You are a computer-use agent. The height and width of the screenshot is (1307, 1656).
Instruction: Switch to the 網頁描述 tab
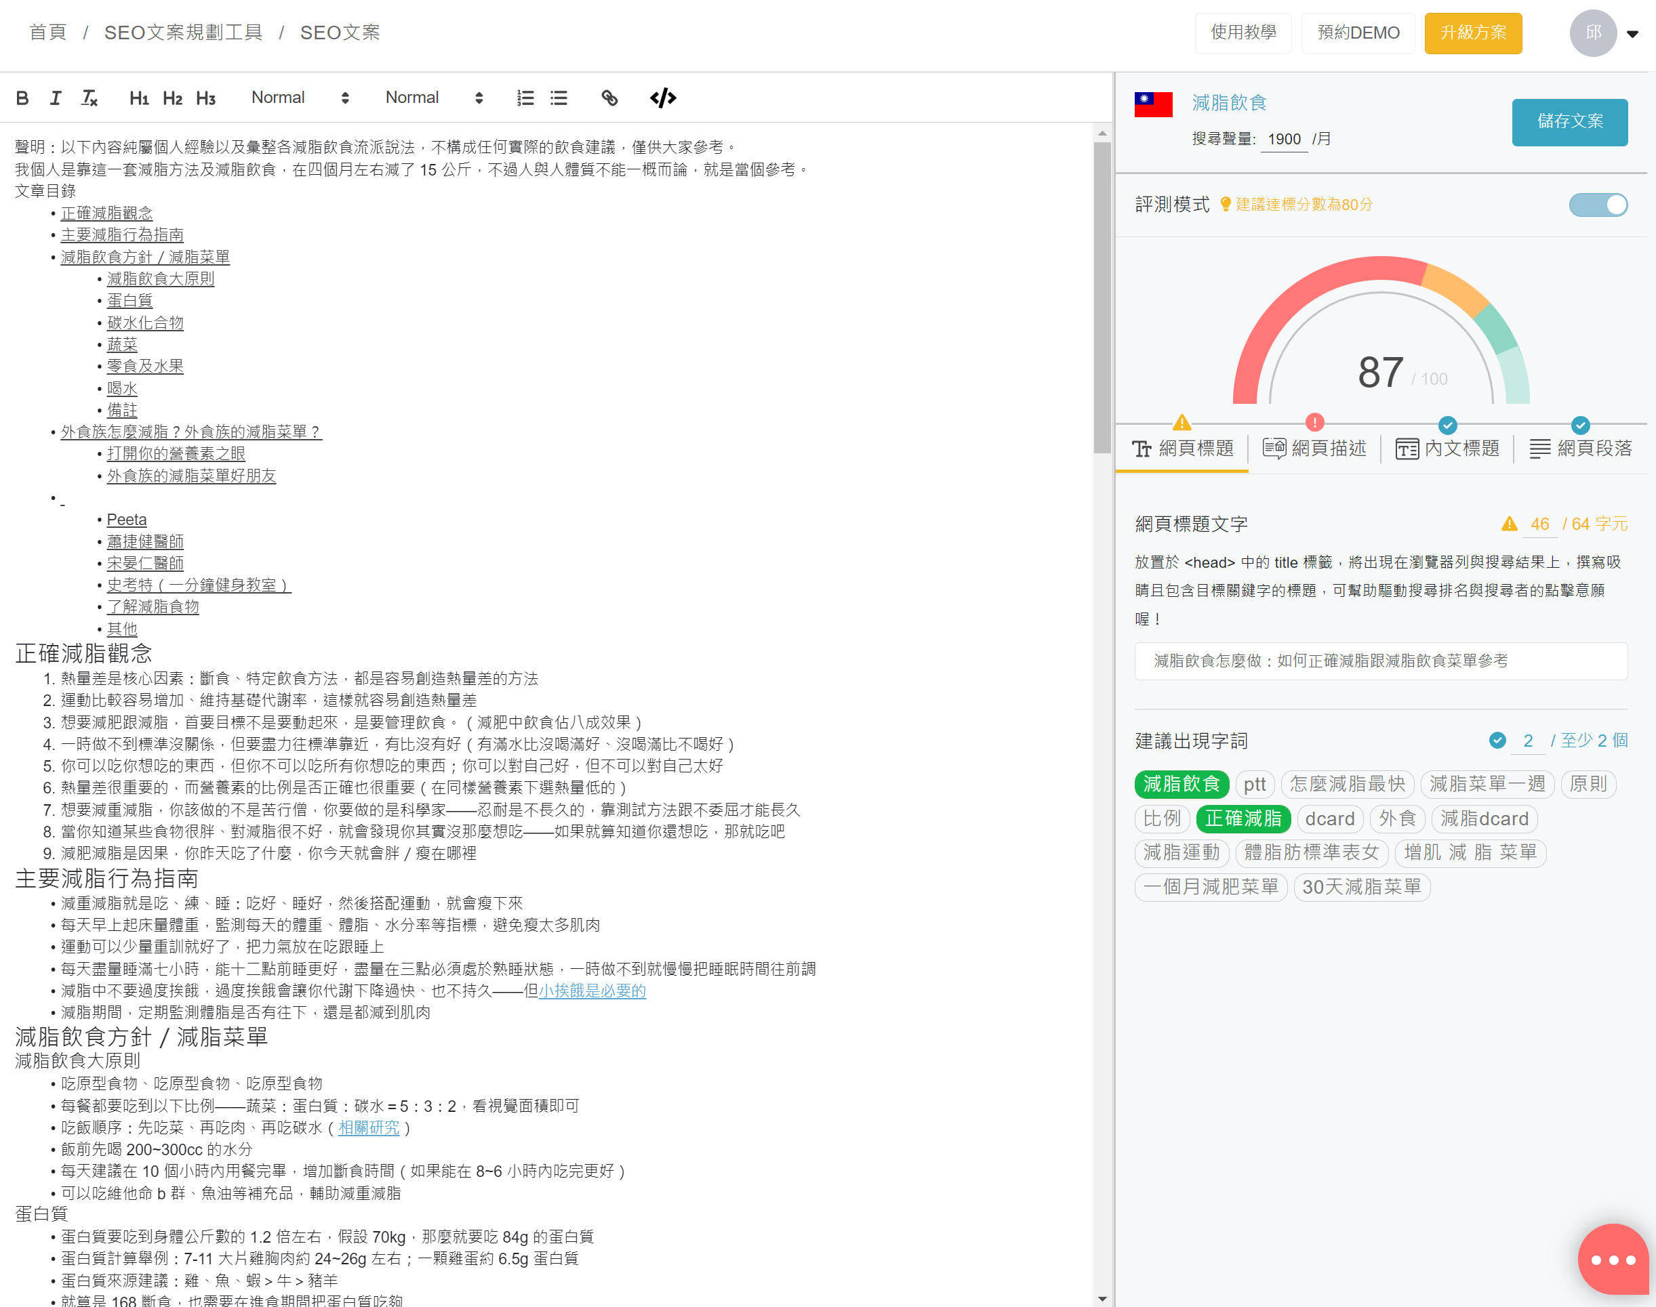pos(1314,449)
